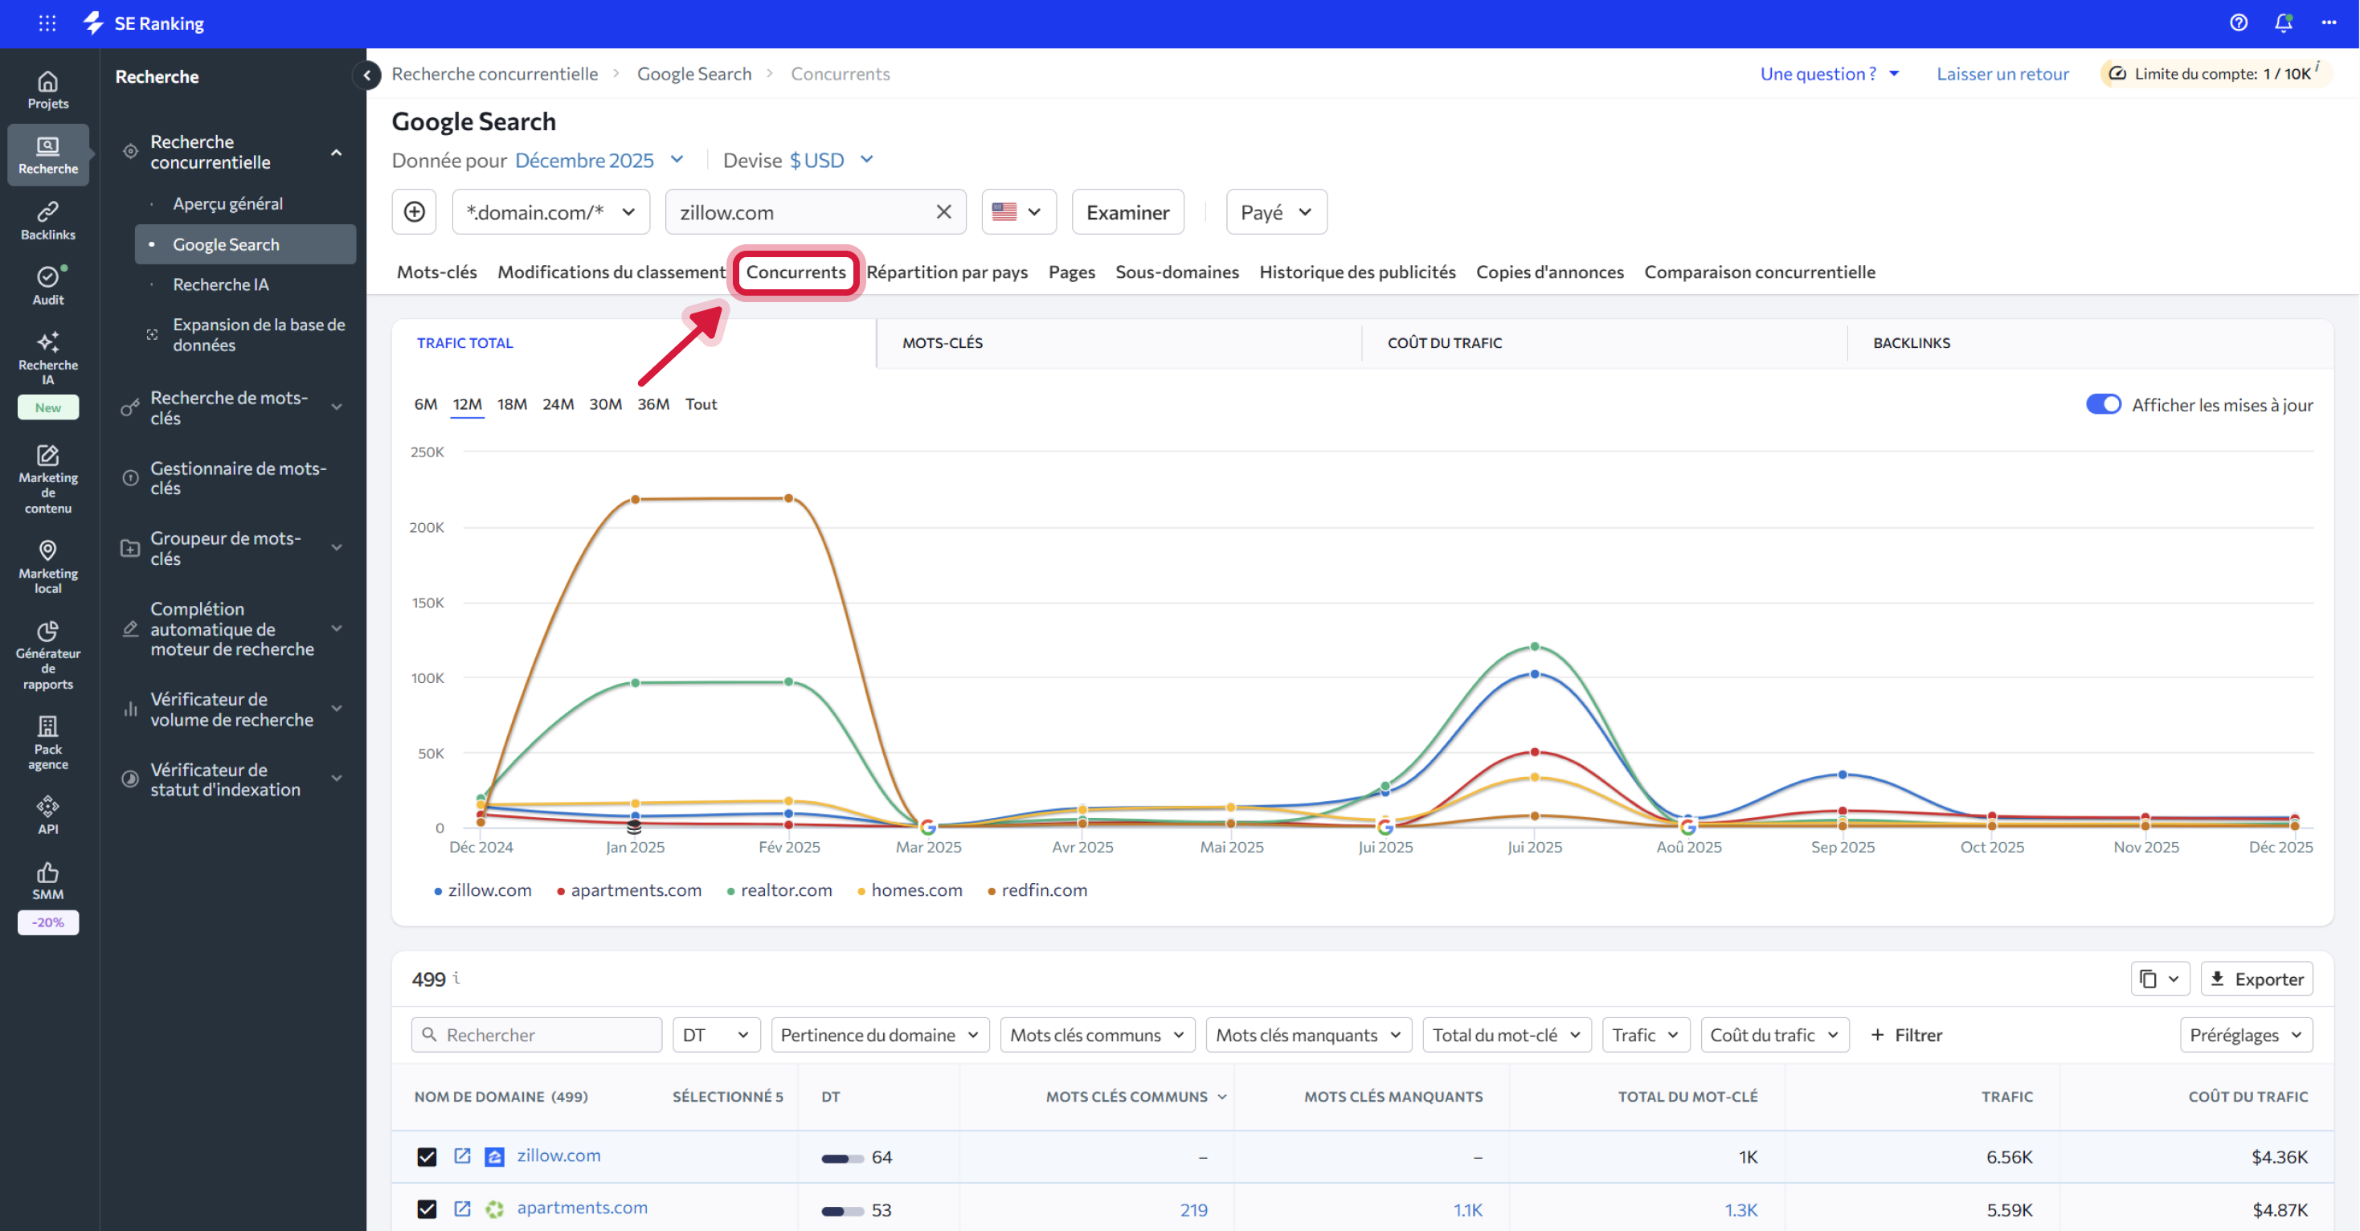Collapse the Recherche concurrentielle sidebar section
The image size is (2360, 1231).
[337, 151]
